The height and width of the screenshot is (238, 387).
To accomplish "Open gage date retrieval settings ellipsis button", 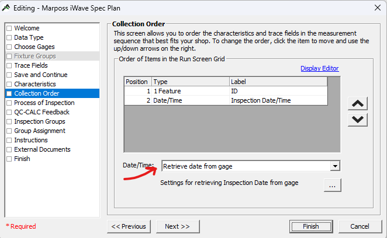I will (333, 185).
